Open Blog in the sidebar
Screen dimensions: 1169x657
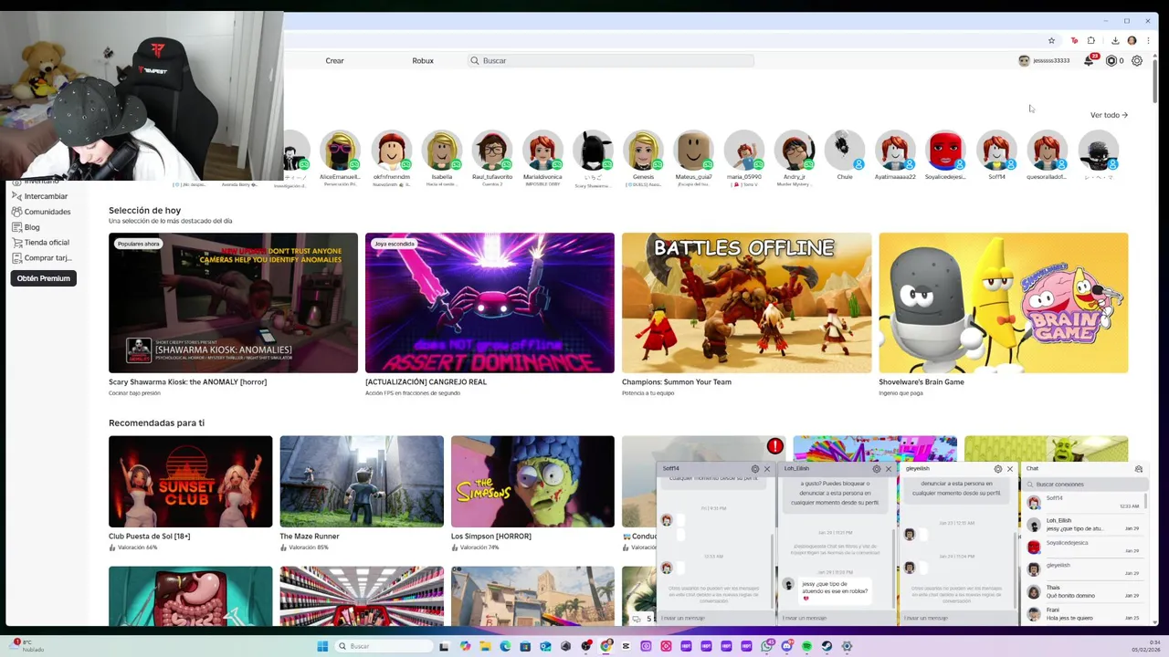26,227
